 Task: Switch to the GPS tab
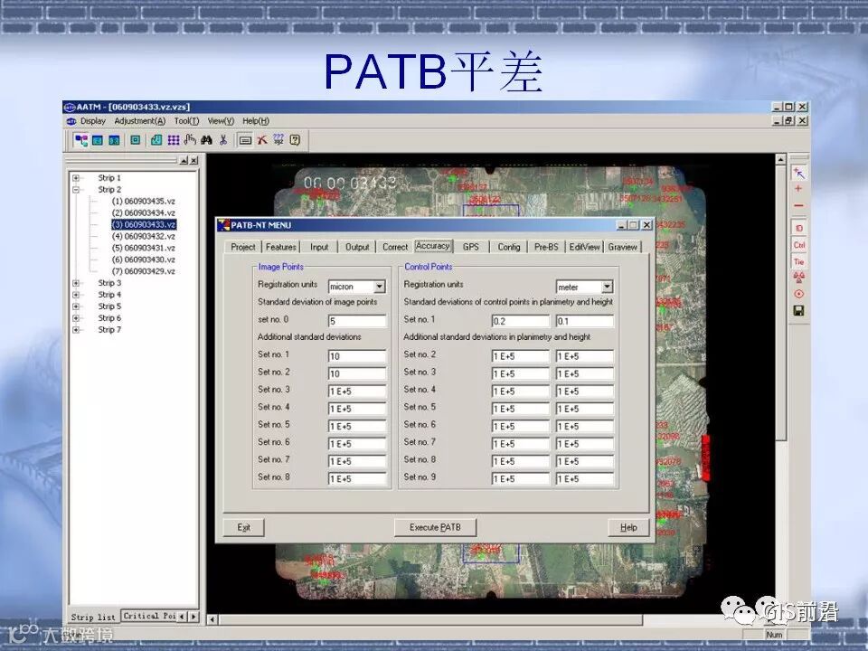pos(470,247)
